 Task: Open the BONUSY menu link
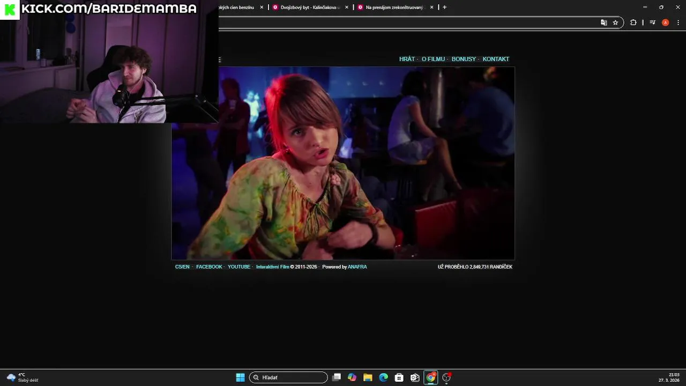(x=464, y=59)
